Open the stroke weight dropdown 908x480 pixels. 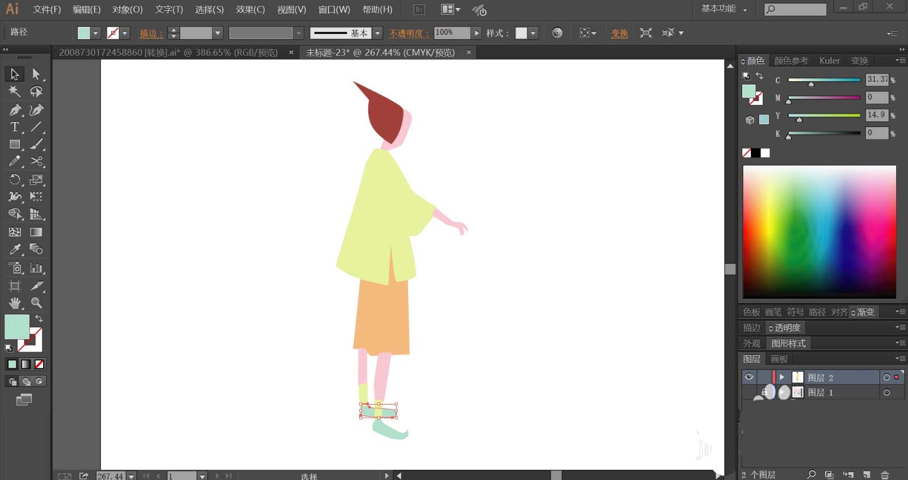pyautogui.click(x=217, y=33)
